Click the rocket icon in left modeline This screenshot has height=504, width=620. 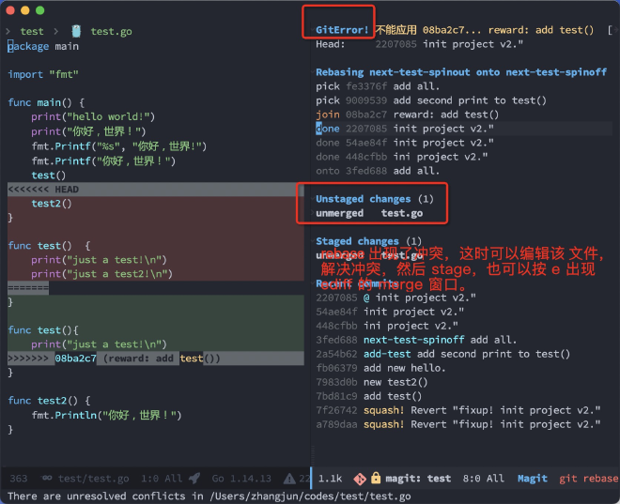pyautogui.click(x=194, y=479)
